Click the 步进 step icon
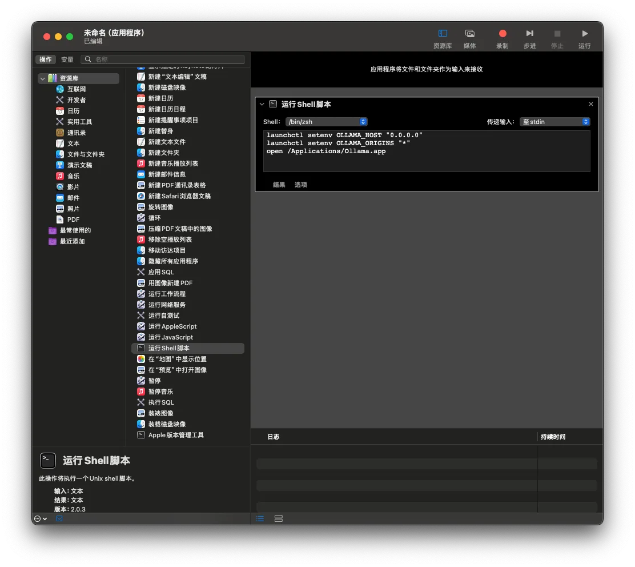This screenshot has width=635, height=567. point(529,34)
